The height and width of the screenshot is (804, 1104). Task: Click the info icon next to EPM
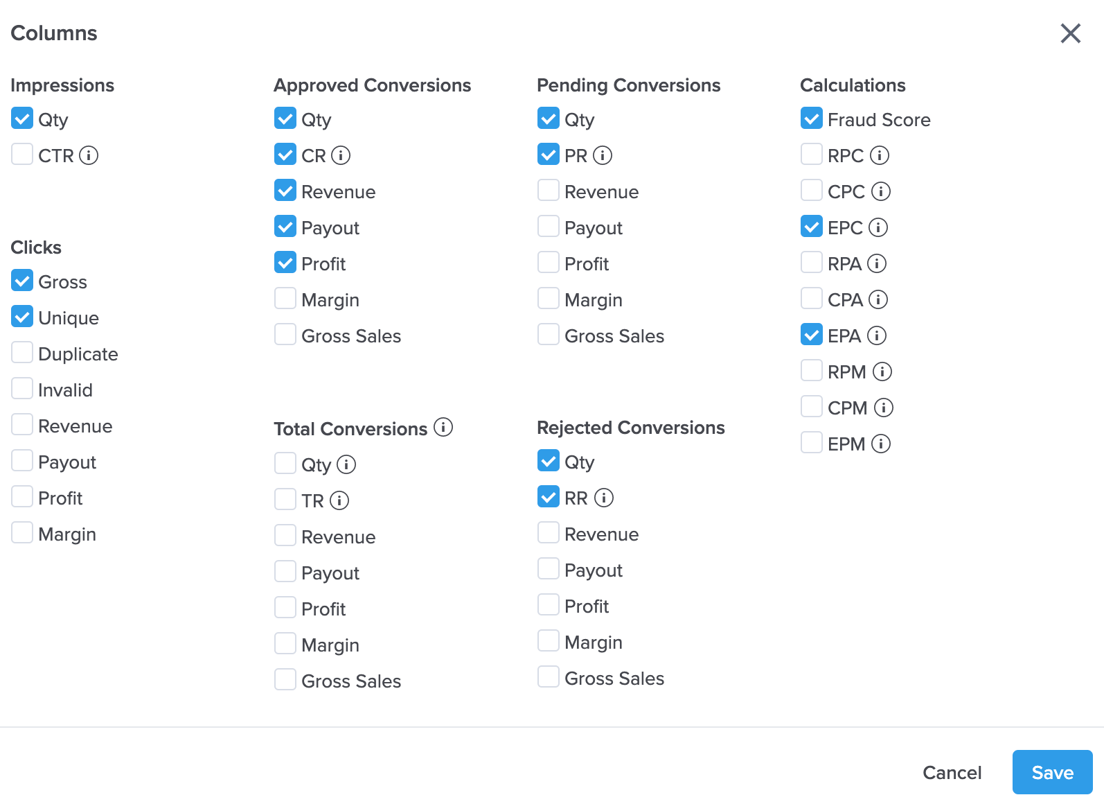pos(881,444)
